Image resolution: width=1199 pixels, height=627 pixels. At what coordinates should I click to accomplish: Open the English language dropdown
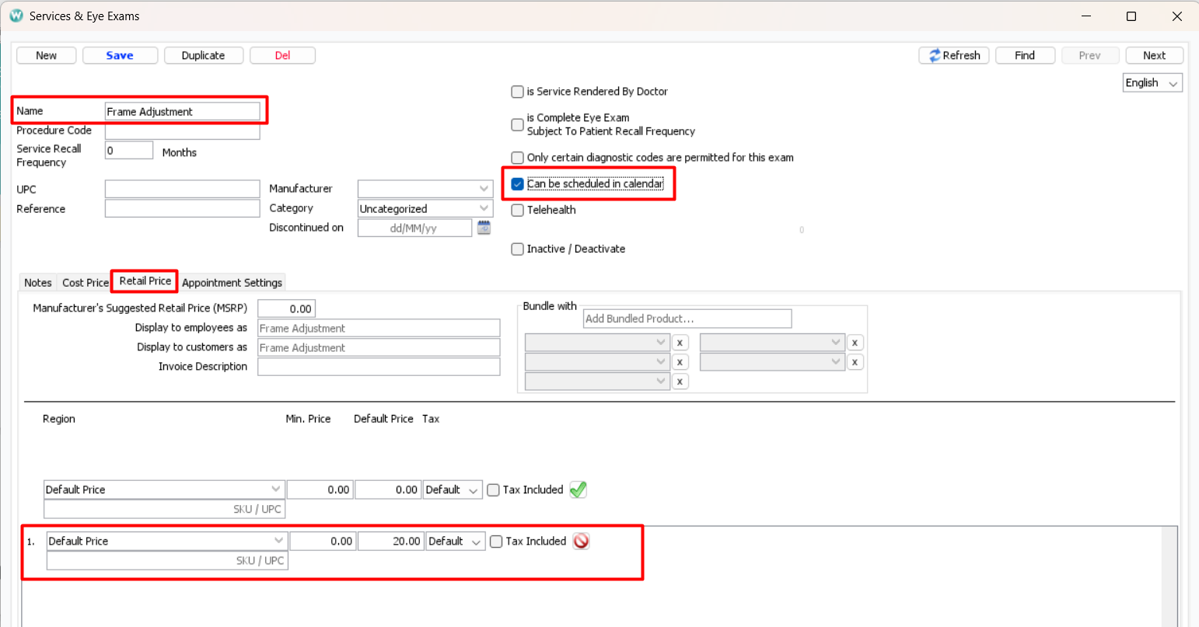point(1153,83)
